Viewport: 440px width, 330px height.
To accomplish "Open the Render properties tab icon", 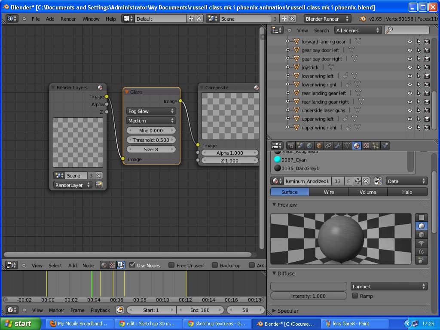I will (291, 146).
